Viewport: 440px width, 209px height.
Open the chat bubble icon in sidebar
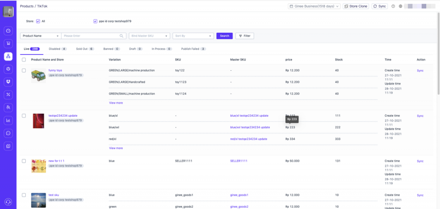8,133
